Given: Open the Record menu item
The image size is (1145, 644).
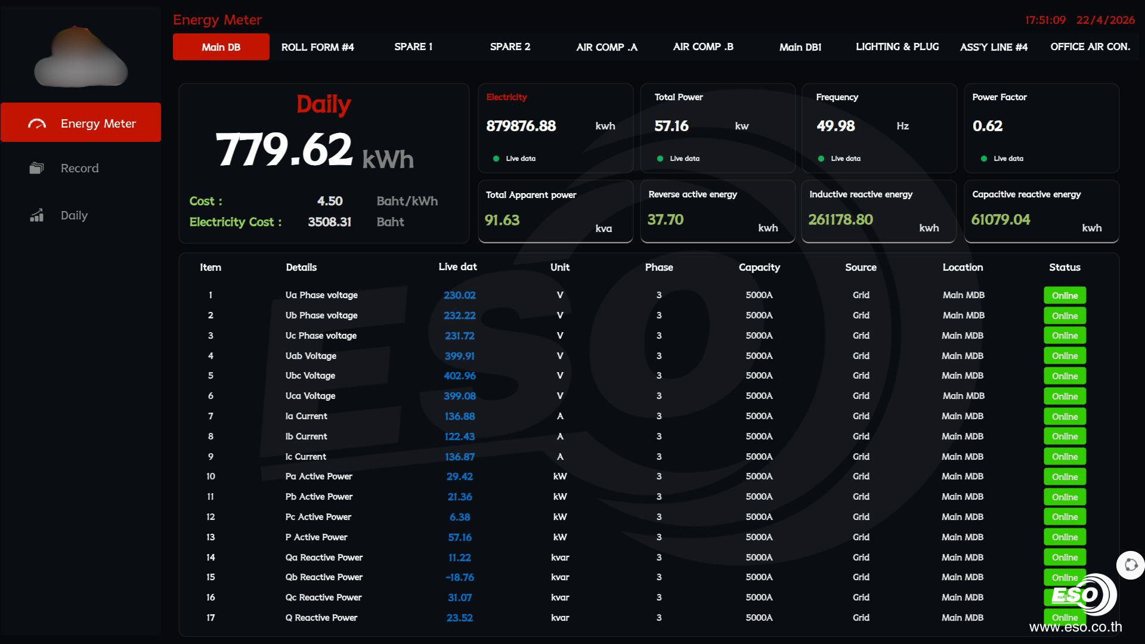Looking at the screenshot, I should pos(79,168).
